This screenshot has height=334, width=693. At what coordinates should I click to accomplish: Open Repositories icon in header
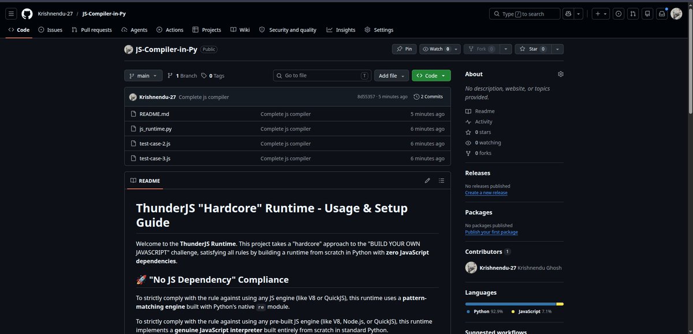point(647,13)
